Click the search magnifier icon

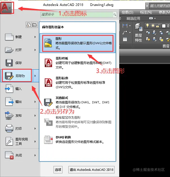pyautogui.click(x=115, y=15)
